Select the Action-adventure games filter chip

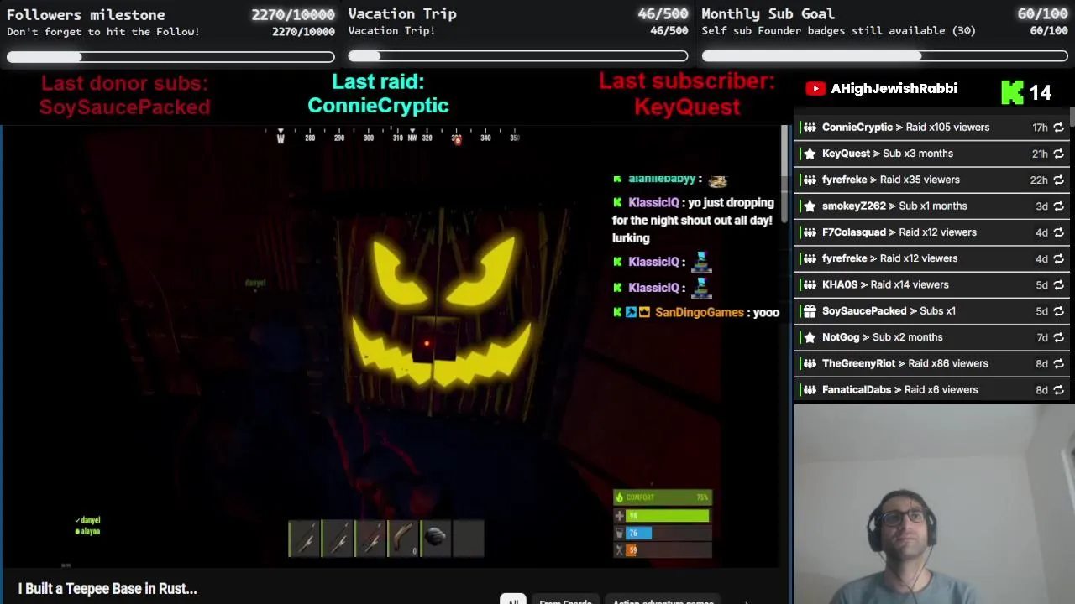[663, 601]
